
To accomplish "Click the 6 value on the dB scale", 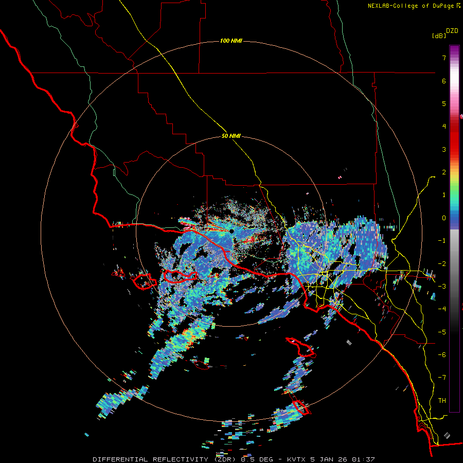I will coord(444,81).
